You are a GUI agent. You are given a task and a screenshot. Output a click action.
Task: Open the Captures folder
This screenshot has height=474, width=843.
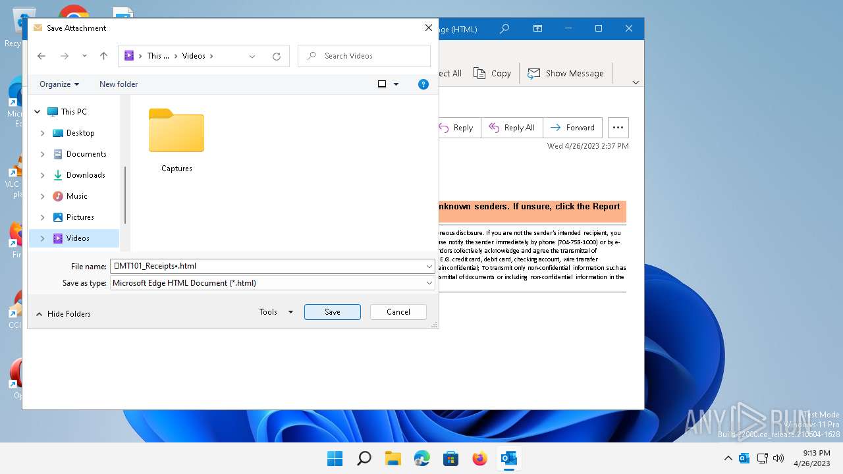(x=177, y=140)
